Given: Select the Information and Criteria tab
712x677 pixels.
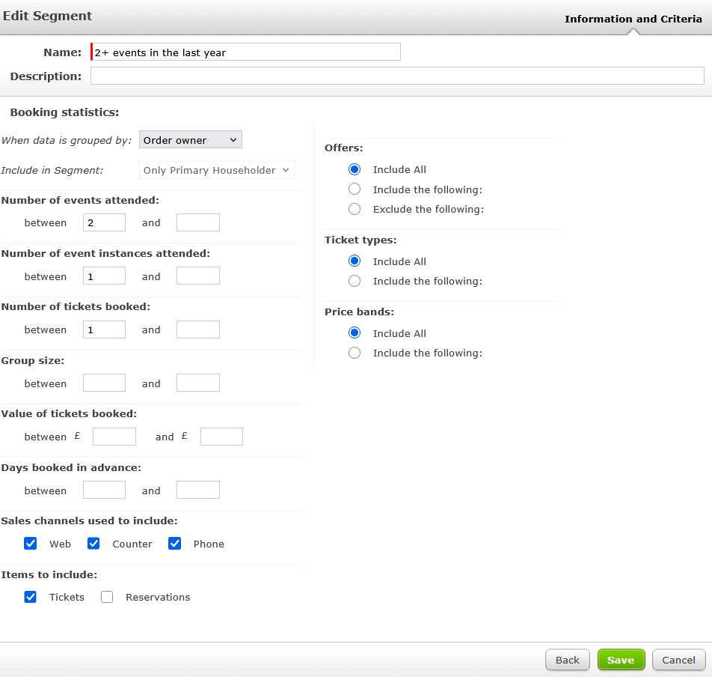Looking at the screenshot, I should pyautogui.click(x=633, y=19).
